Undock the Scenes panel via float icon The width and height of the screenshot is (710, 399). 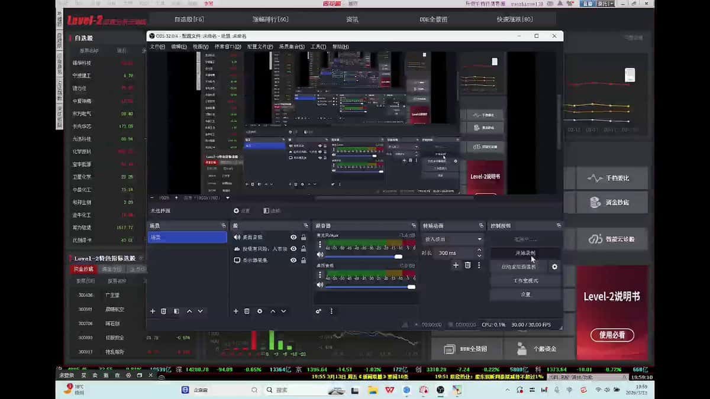[x=223, y=226]
